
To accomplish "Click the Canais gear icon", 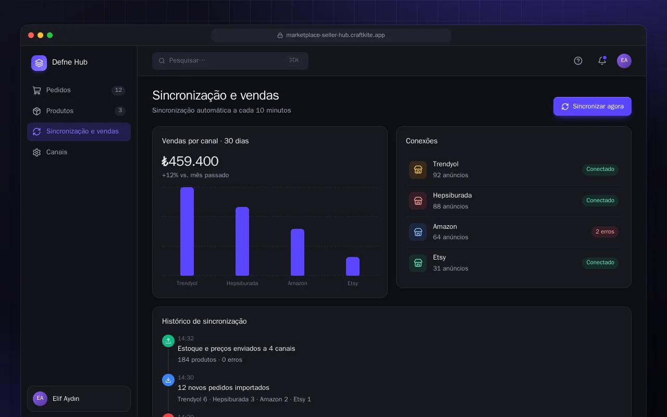I will pos(36,153).
